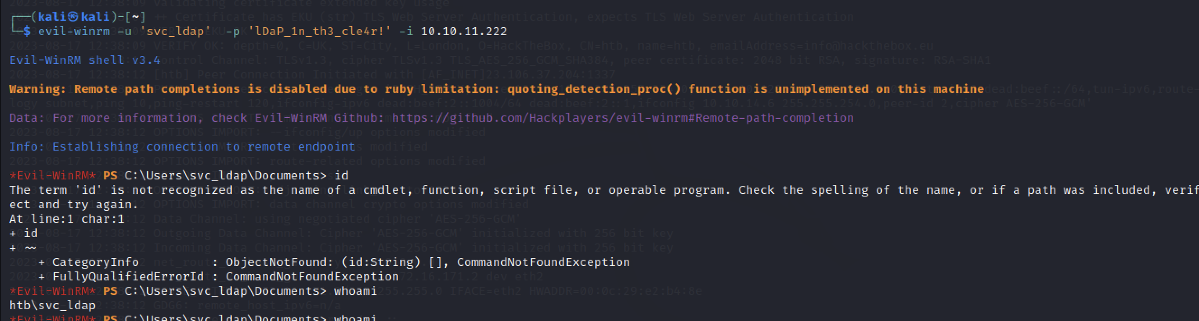Click the typed 'id' command
1199x321 pixels.
click(341, 175)
